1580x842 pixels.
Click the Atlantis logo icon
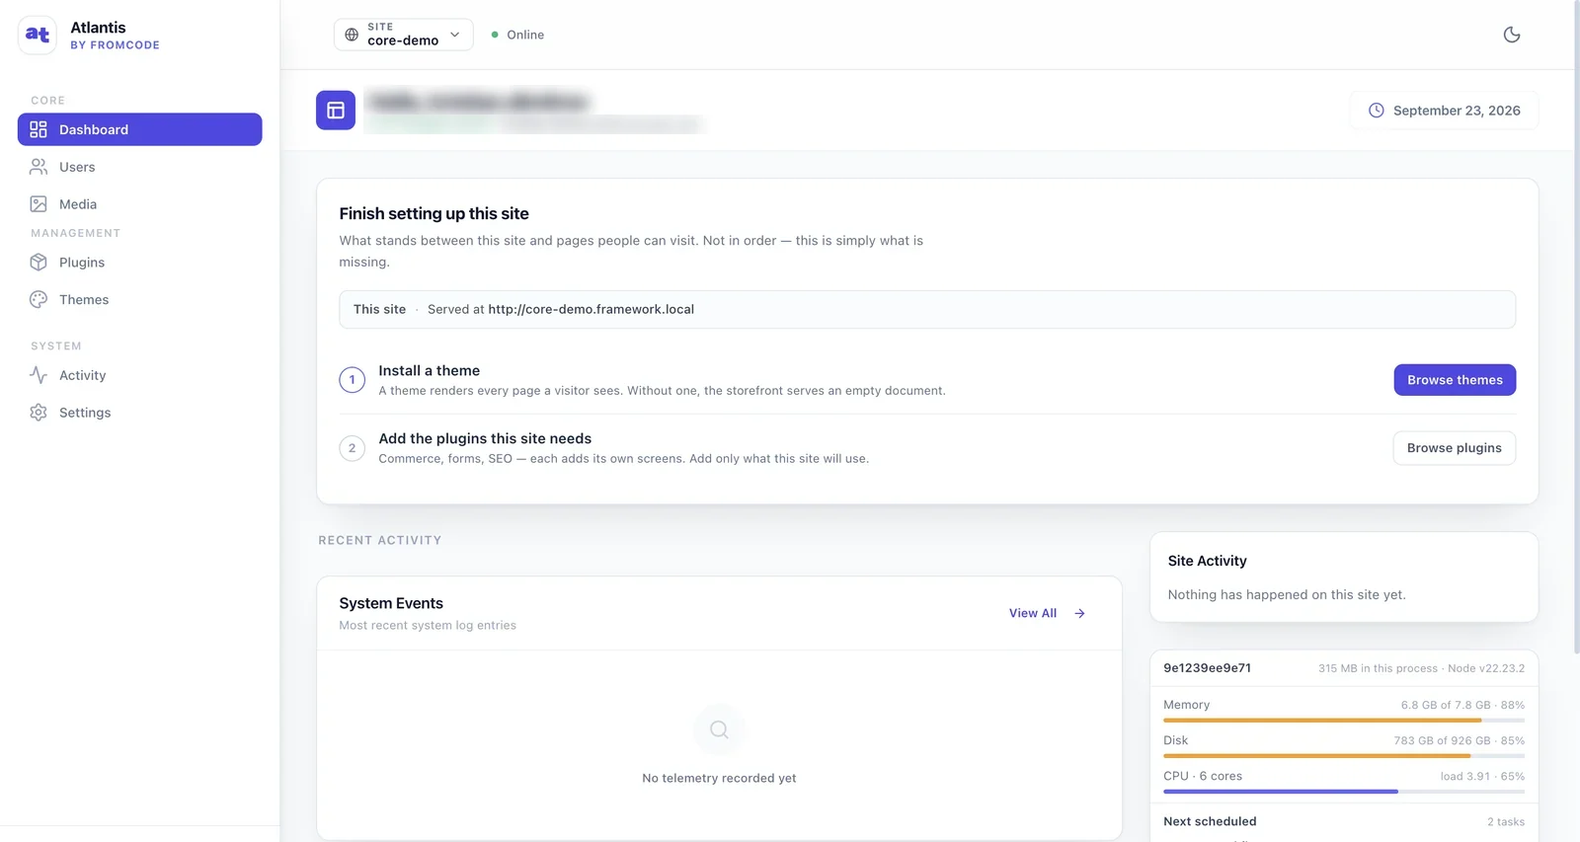click(x=38, y=35)
